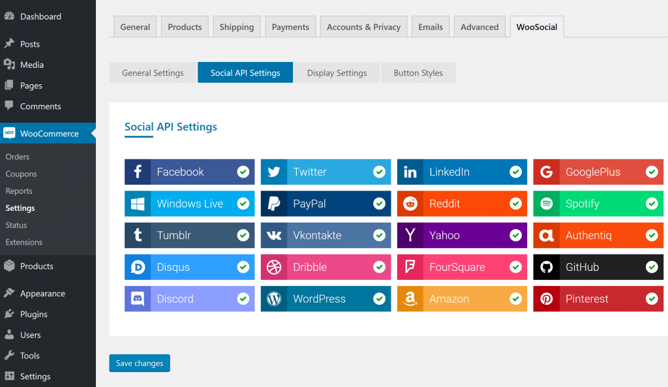Click the Vkontakte VK icon

[x=274, y=236]
